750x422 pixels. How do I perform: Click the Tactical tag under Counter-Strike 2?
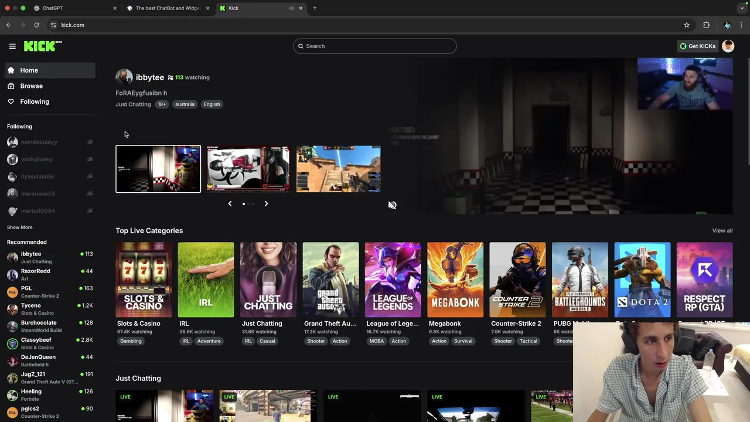click(528, 341)
